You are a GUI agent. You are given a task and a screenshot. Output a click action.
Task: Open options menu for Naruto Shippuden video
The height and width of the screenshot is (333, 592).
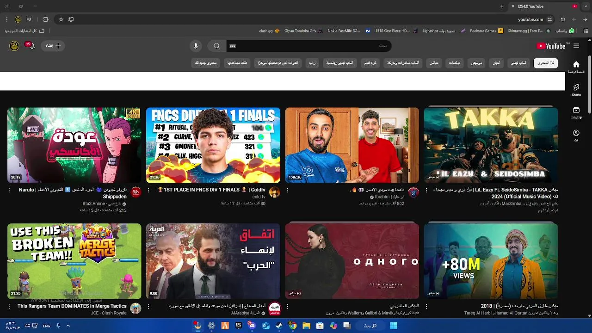(x=10, y=190)
